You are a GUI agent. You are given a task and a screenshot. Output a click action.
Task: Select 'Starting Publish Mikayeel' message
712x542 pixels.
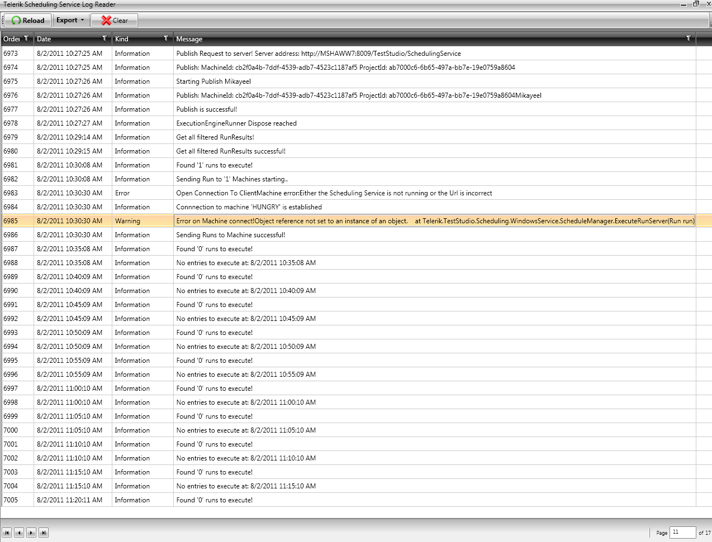click(x=213, y=81)
